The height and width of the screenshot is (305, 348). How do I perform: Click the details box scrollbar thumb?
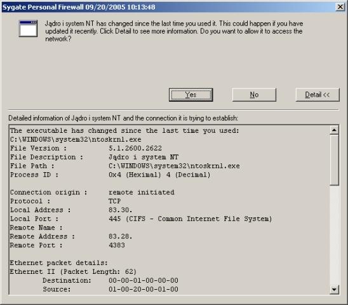click(334, 159)
